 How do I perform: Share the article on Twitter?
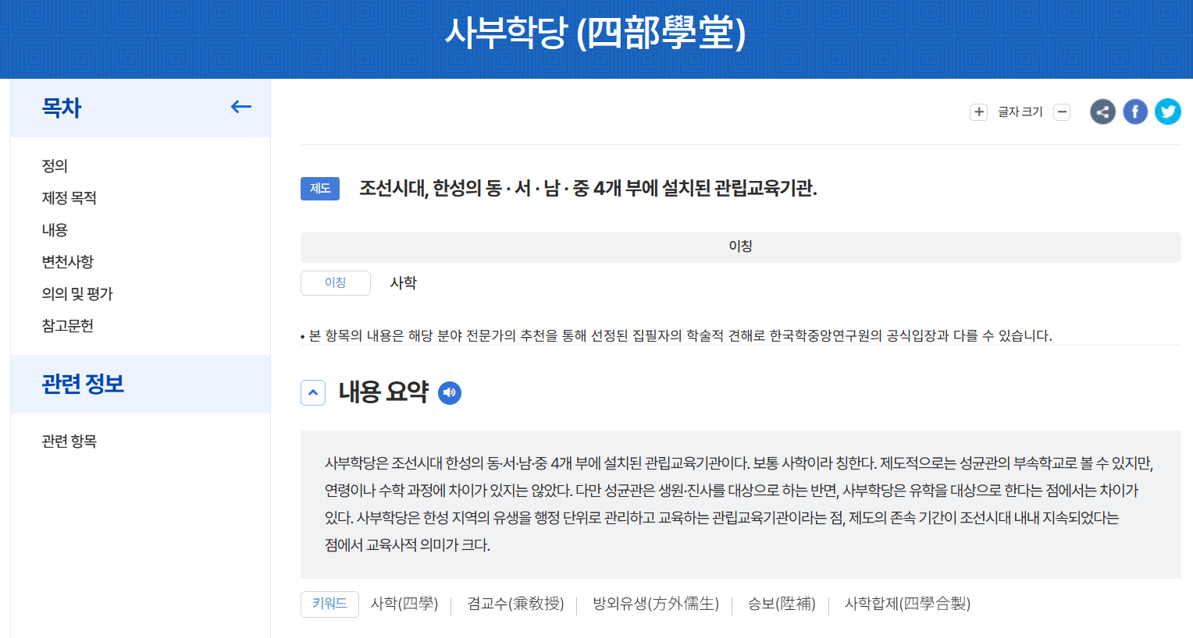(1168, 112)
